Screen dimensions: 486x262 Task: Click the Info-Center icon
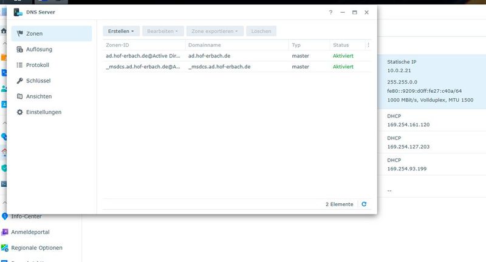[x=5, y=217]
